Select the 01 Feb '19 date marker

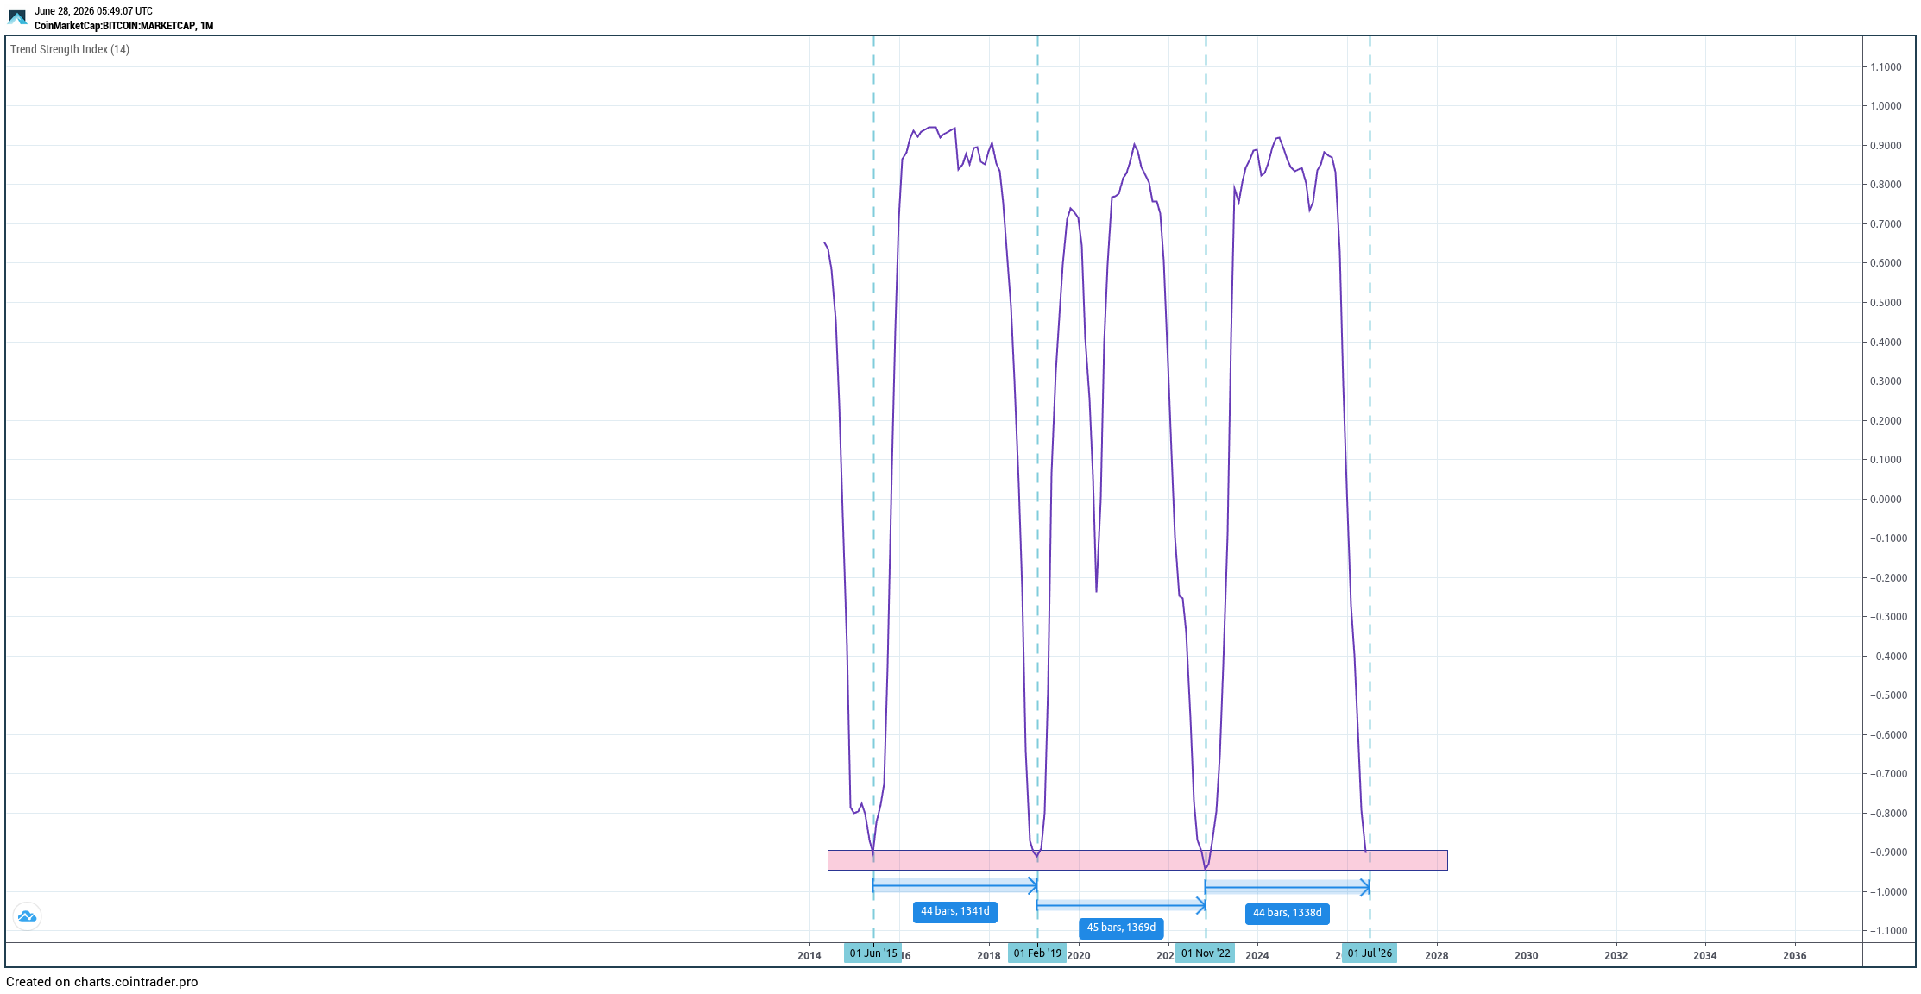coord(1037,953)
